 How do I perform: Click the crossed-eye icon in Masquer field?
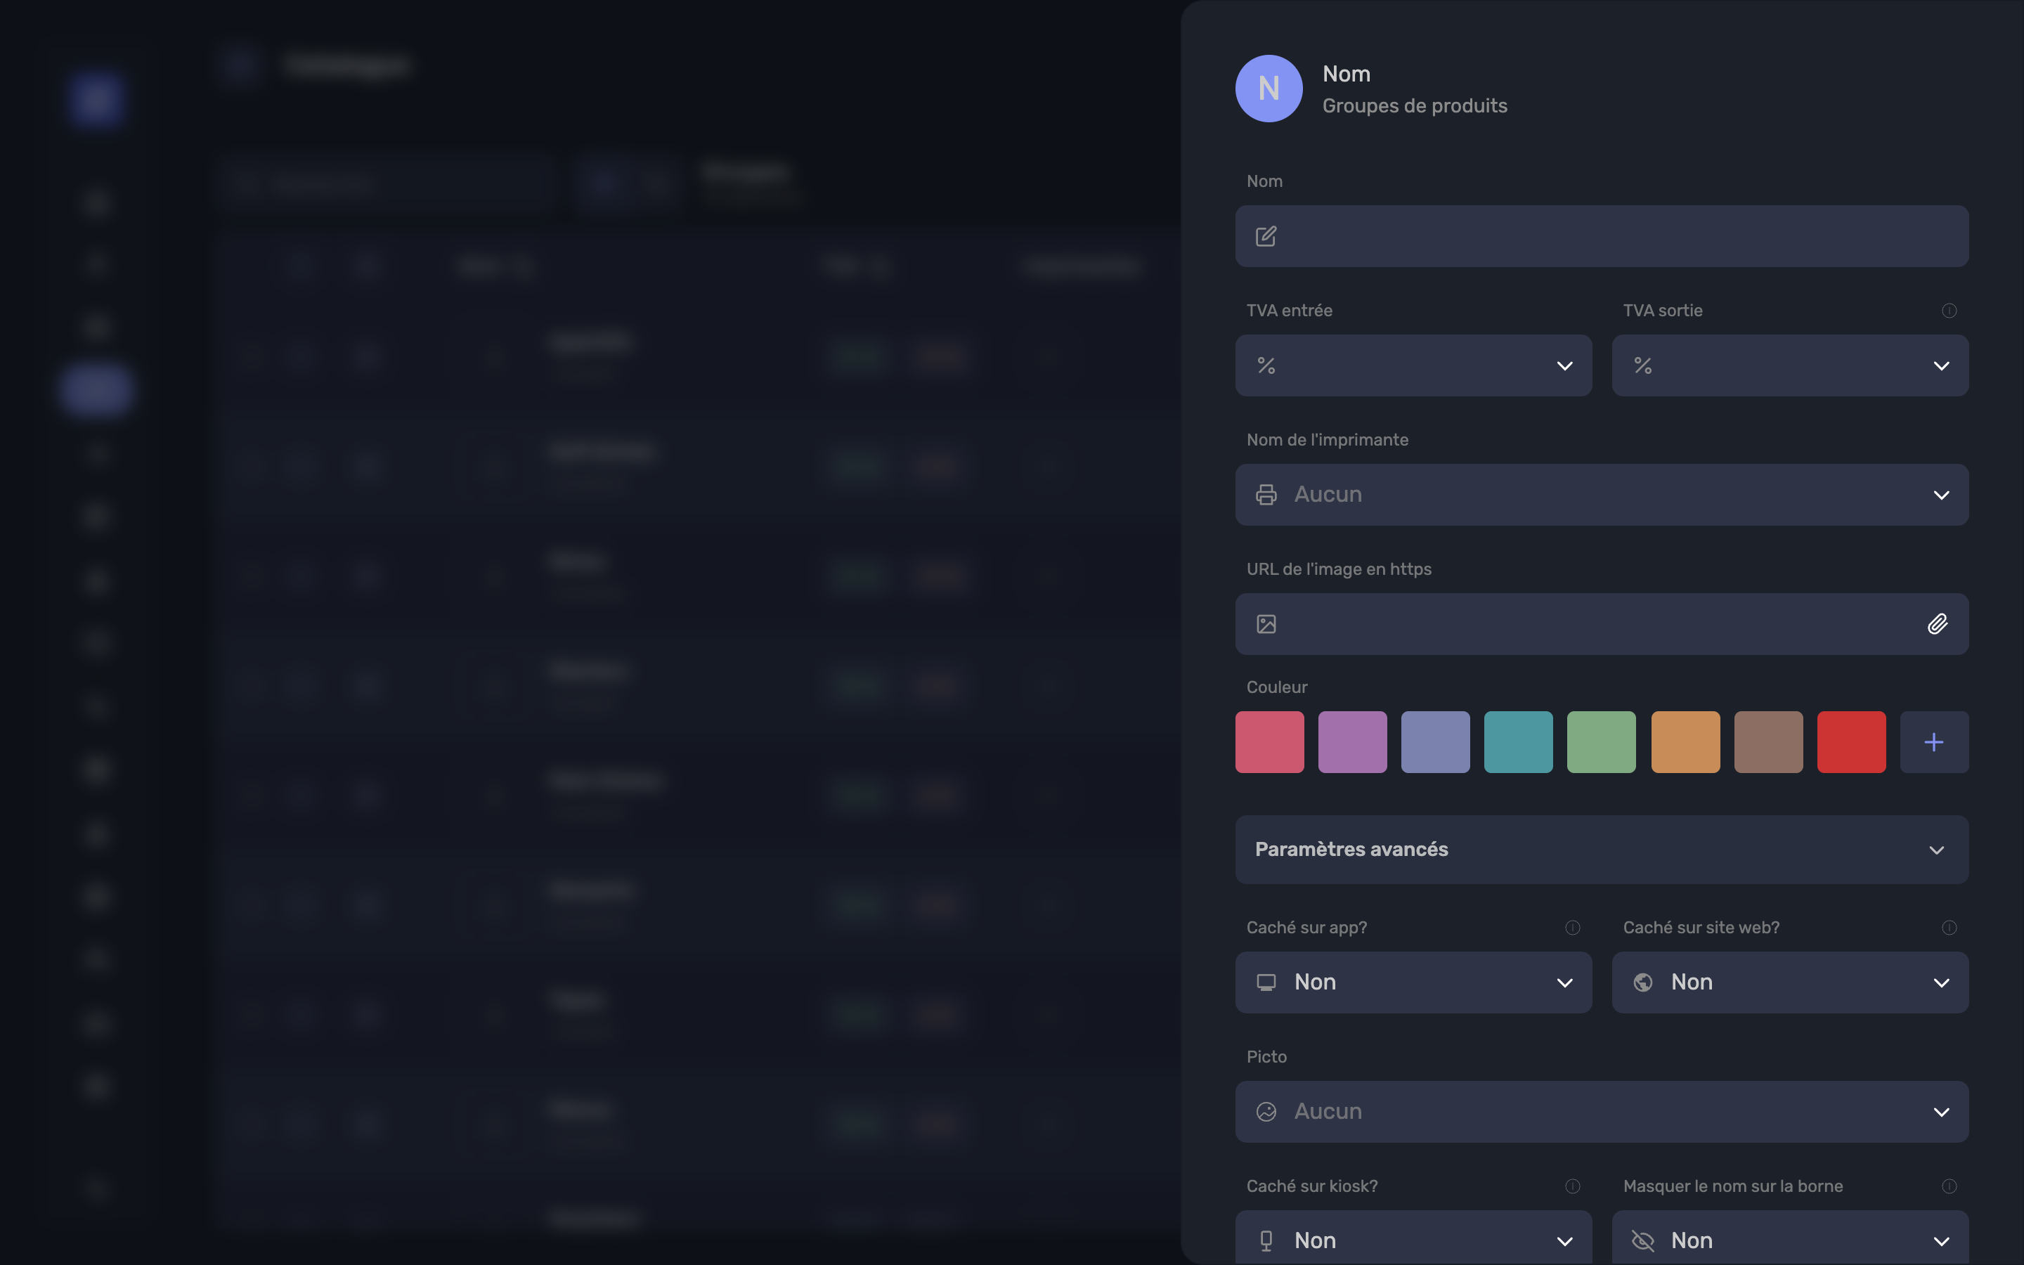pyautogui.click(x=1642, y=1240)
